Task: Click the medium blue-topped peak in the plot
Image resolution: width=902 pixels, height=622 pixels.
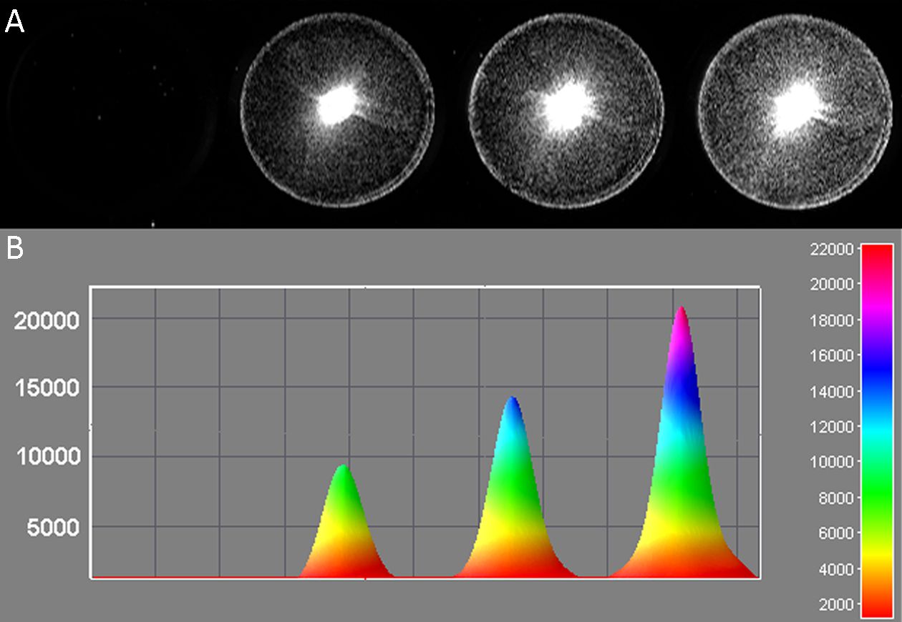Action: point(513,487)
